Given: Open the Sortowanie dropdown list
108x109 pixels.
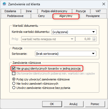Looking at the screenshot, I should tap(66, 54).
